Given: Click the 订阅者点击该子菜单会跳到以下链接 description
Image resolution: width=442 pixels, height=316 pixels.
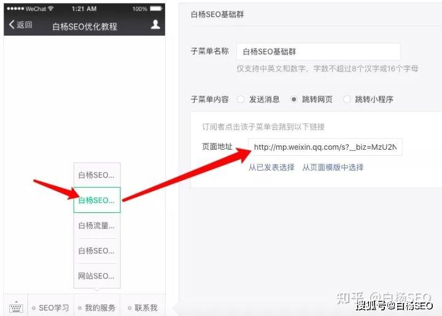Looking at the screenshot, I should point(263,127).
